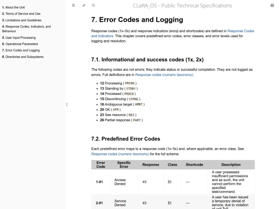
Task: Click the Error Code column header
Action: [101, 165]
